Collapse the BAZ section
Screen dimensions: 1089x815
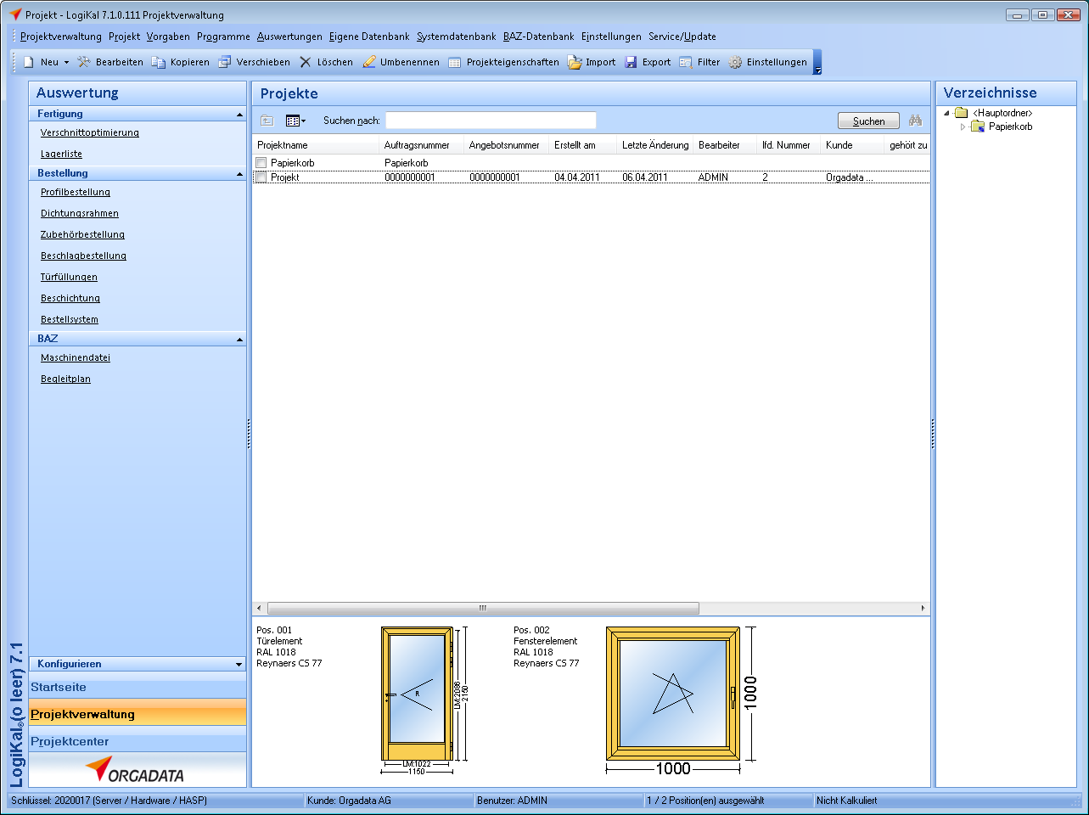239,340
